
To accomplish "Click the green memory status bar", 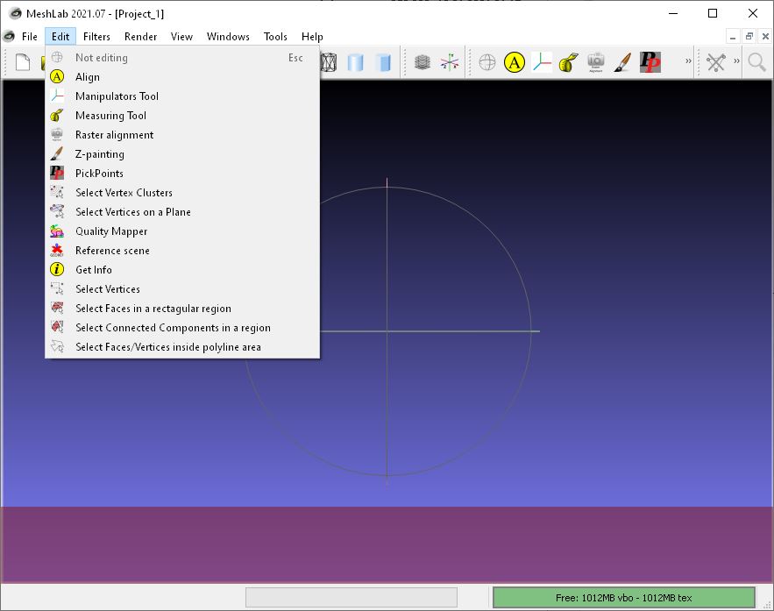I will click(x=623, y=598).
